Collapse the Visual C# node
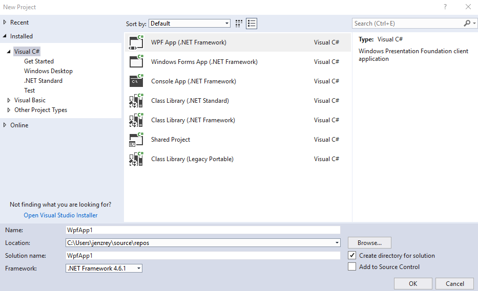Viewport: 478px width, 291px height. pyautogui.click(x=9, y=52)
